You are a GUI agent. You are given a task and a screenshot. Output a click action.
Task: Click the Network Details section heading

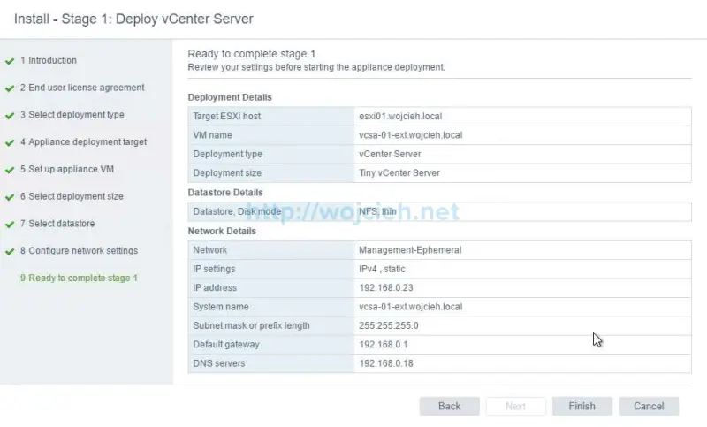click(222, 232)
